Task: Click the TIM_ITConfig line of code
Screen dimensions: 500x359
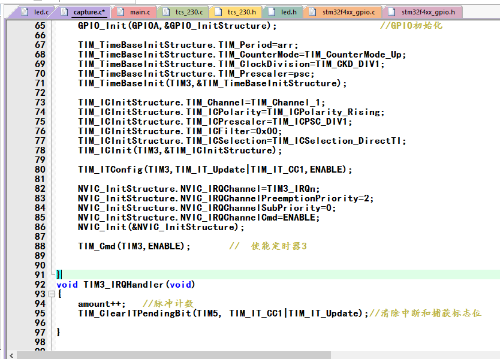Action: click(215, 170)
